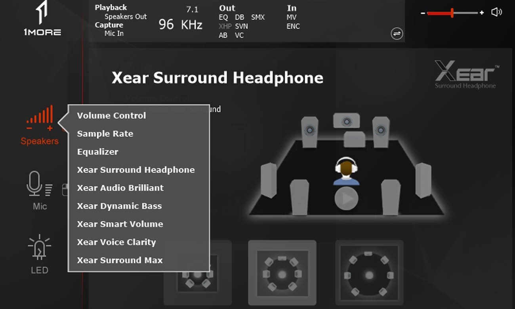Screen dimensions: 515x309
Task: Click the Mic In capture label
Action: click(114, 33)
